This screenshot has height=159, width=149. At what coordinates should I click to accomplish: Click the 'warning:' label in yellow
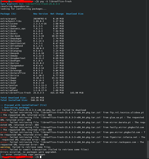pos(6,147)
